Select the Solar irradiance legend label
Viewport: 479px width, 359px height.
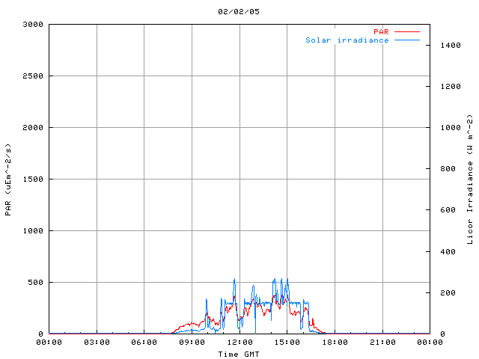click(x=347, y=40)
